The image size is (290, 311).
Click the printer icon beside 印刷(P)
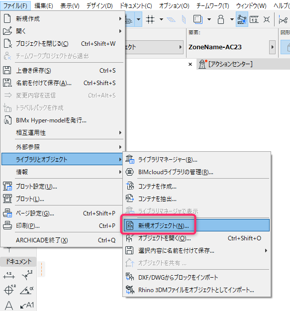[7, 225]
